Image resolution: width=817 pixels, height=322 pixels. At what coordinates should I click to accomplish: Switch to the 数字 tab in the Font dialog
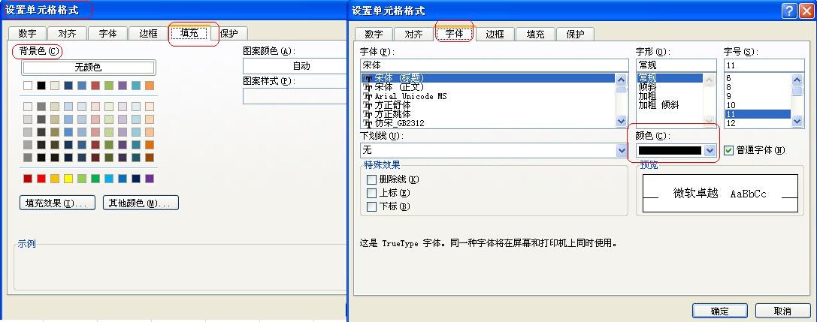tap(374, 35)
